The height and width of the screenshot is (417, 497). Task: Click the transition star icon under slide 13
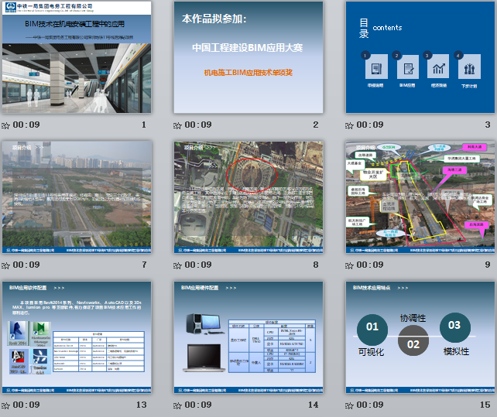[5, 405]
